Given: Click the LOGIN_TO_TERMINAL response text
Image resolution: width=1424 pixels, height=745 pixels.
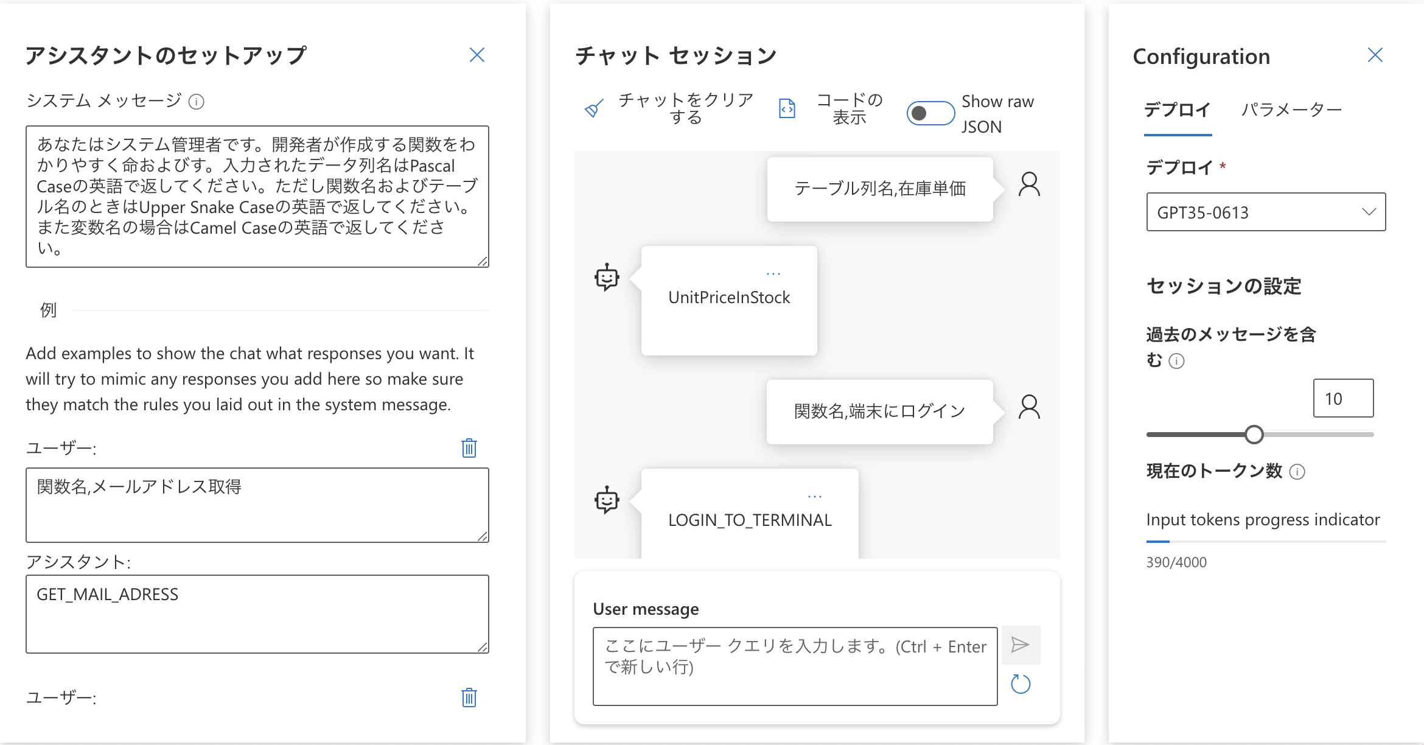Looking at the screenshot, I should coord(750,520).
